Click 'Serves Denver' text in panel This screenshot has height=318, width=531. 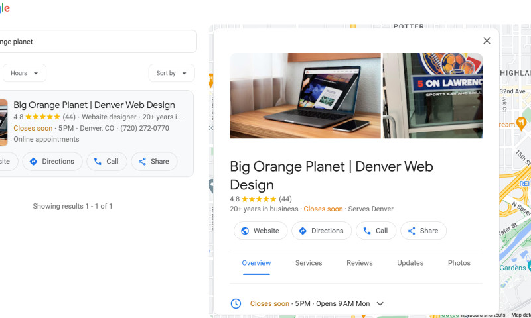371,209
